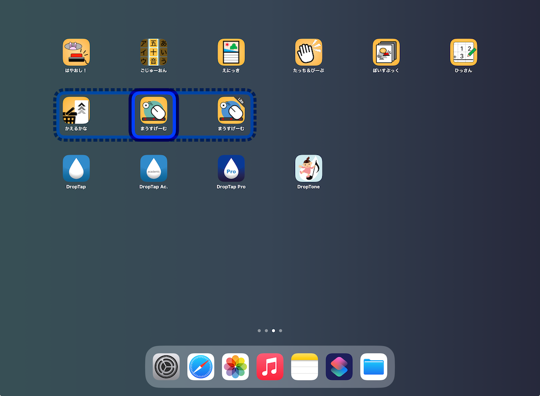Image resolution: width=540 pixels, height=396 pixels.
Task: Open the Music app in dock
Action: pyautogui.click(x=270, y=367)
